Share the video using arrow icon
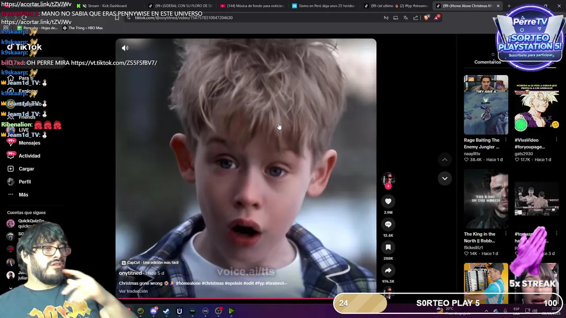The image size is (566, 318). [x=388, y=270]
